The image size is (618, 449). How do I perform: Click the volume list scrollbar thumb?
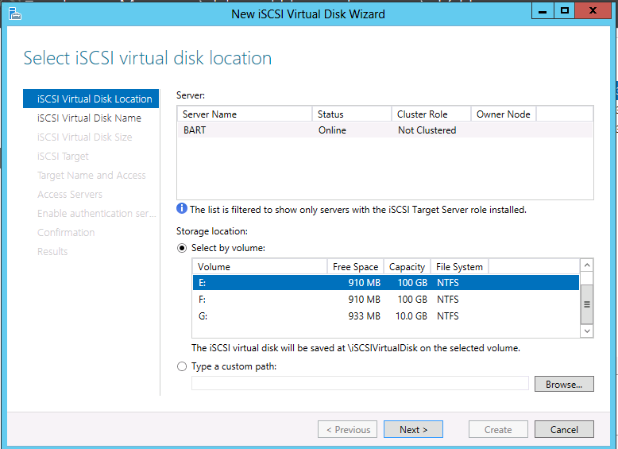coord(587,304)
